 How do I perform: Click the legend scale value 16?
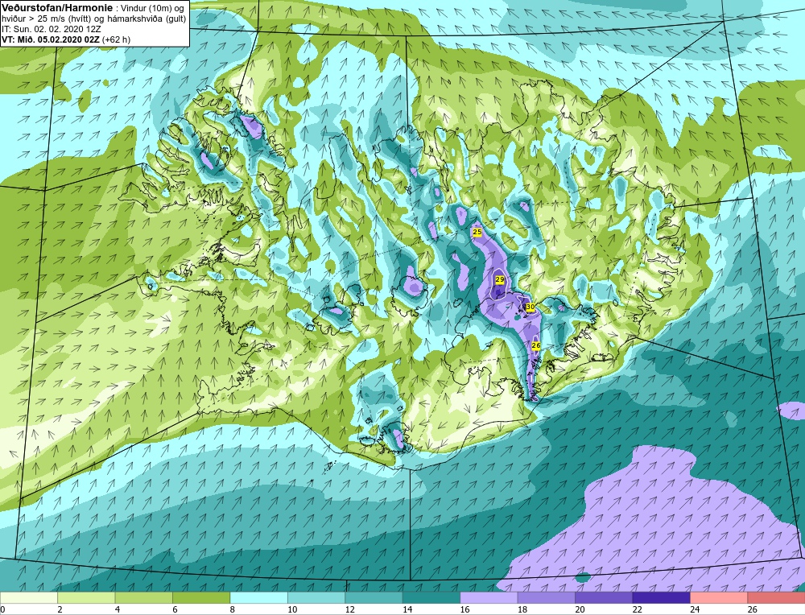tap(464, 609)
